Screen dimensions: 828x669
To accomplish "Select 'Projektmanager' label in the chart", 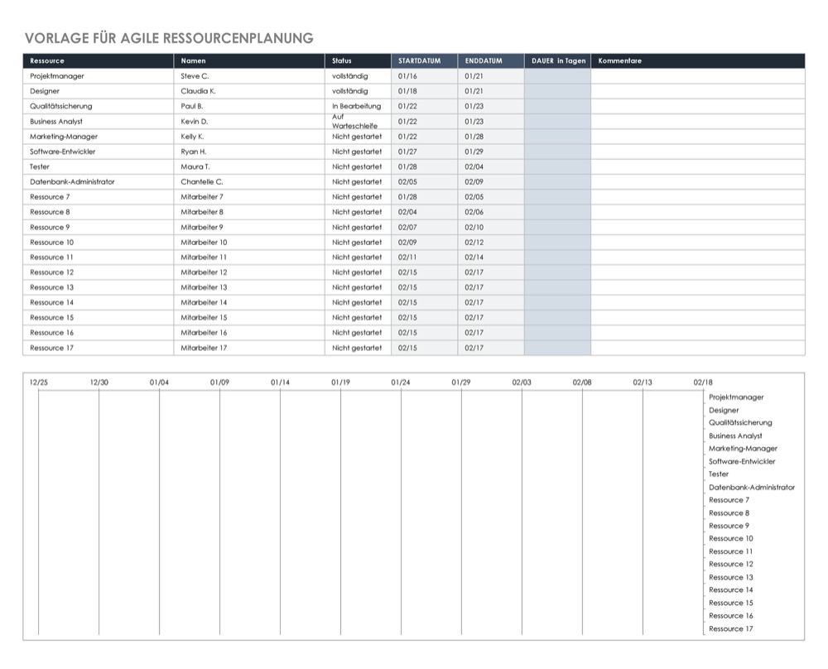I will point(736,397).
